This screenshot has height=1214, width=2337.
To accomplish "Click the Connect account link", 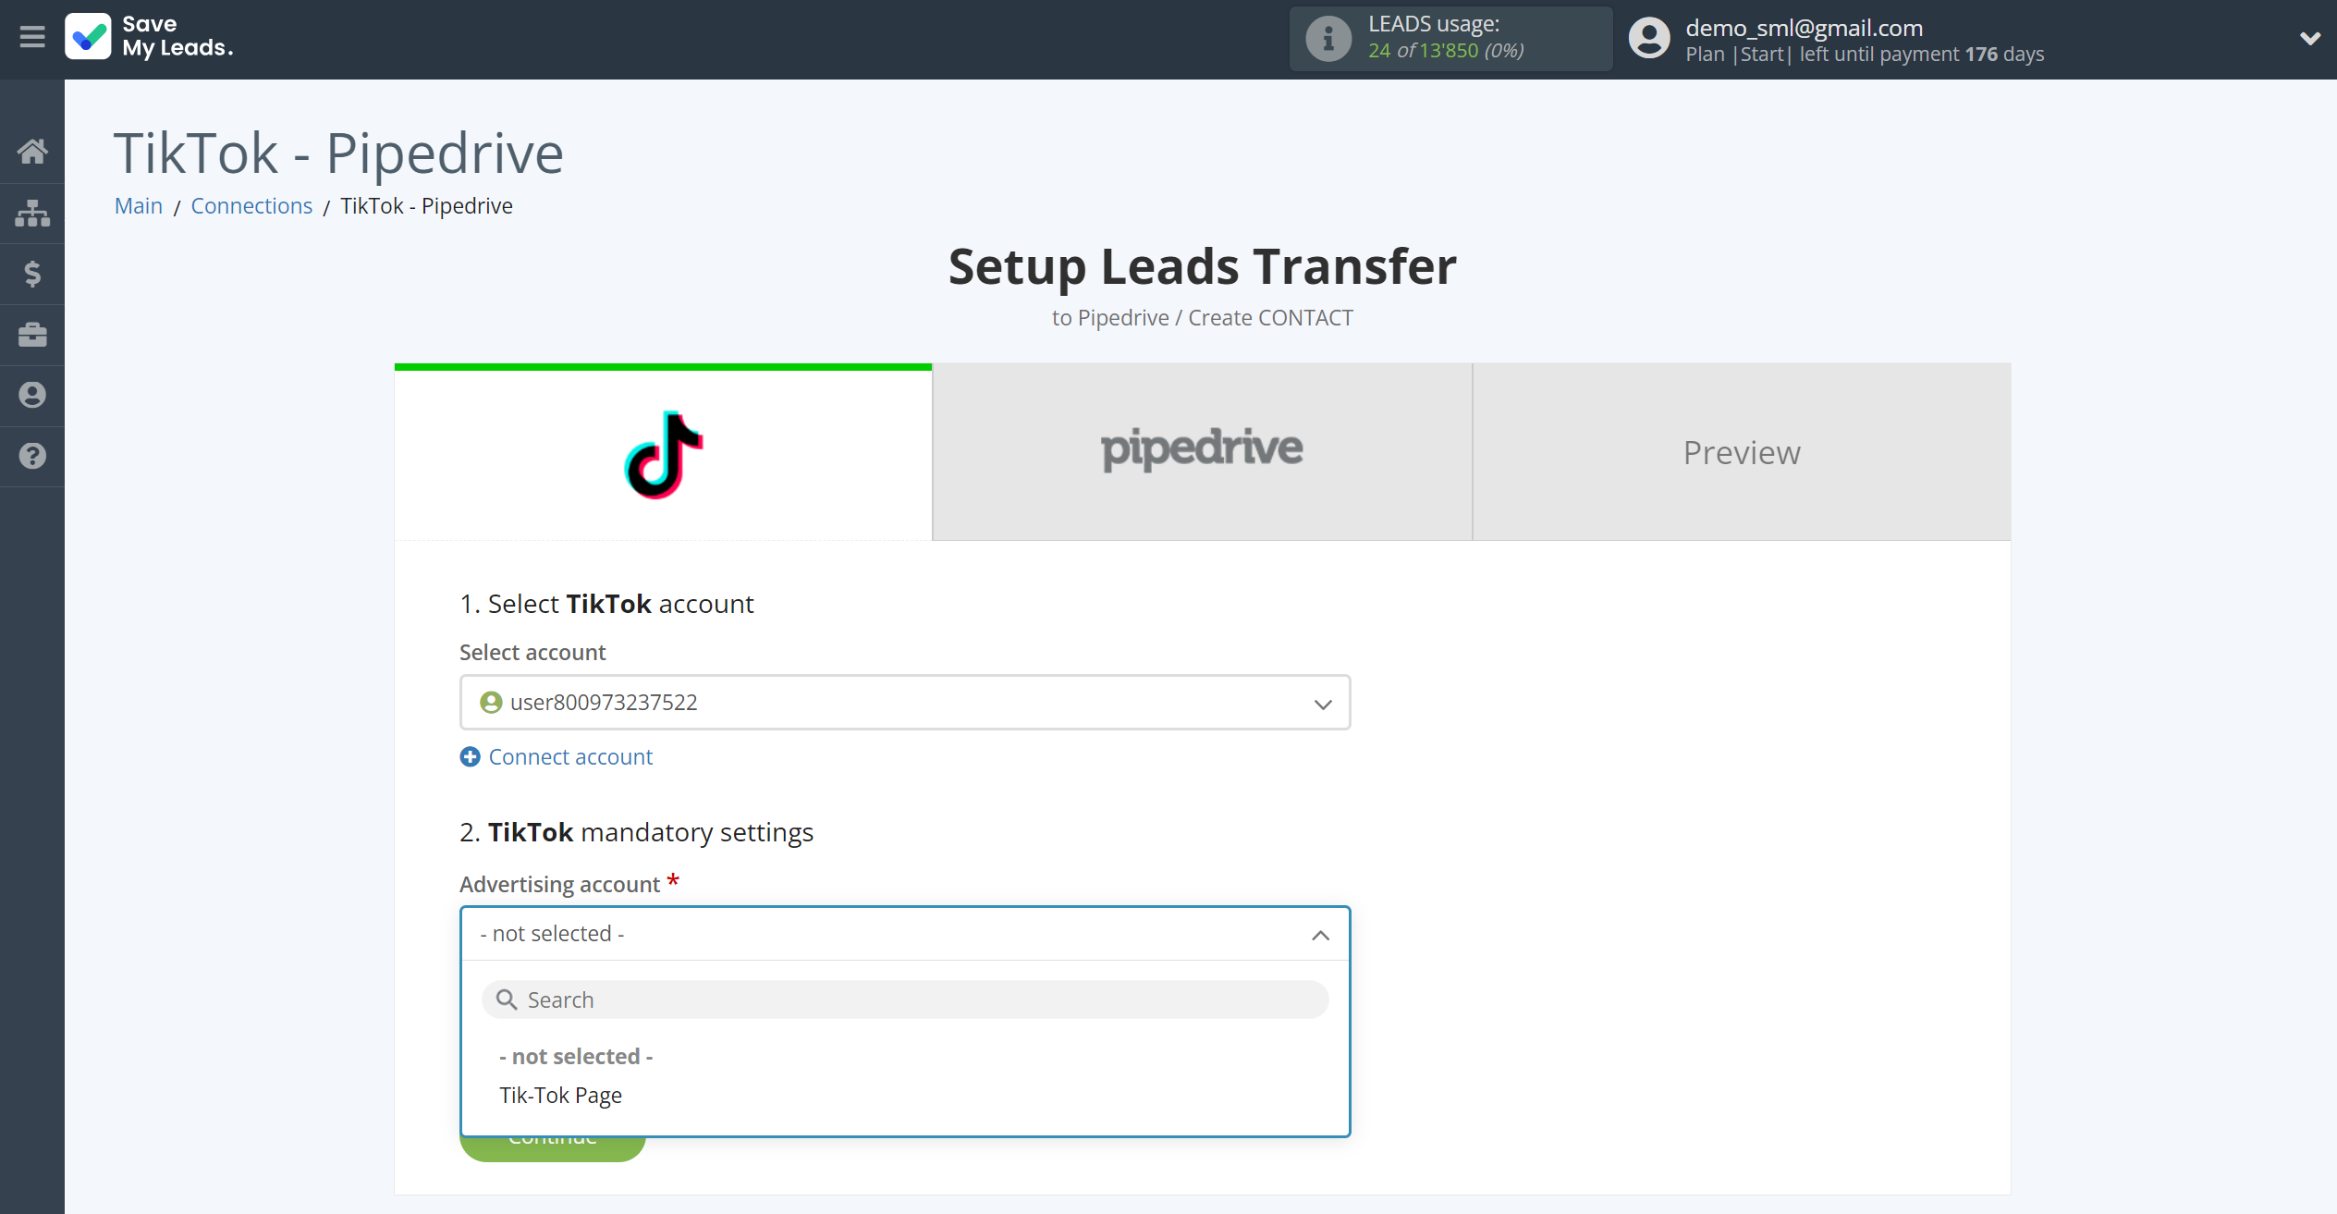I will coord(555,754).
